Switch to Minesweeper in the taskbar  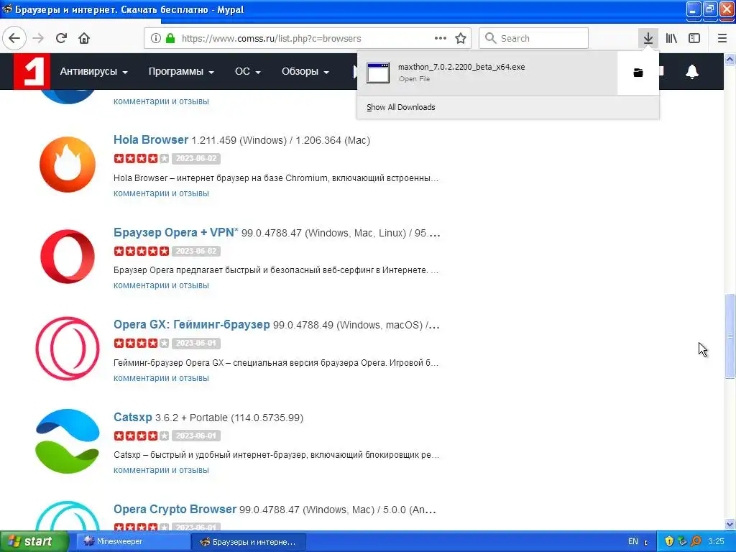tap(132, 541)
